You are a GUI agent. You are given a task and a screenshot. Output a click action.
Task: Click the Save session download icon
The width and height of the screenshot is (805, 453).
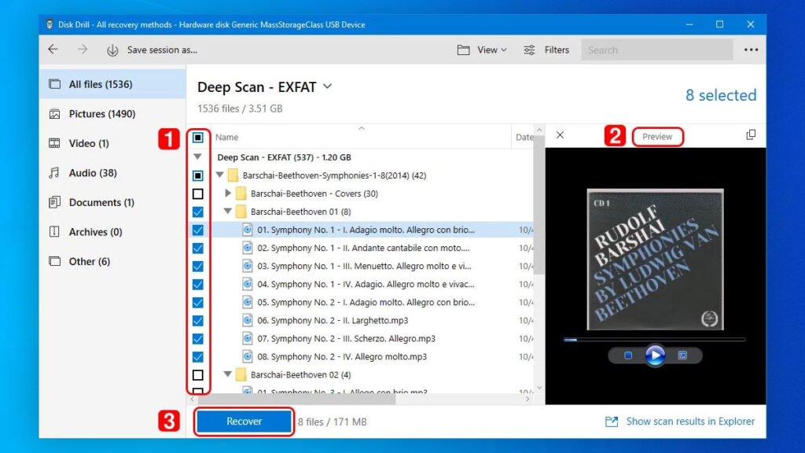point(112,50)
